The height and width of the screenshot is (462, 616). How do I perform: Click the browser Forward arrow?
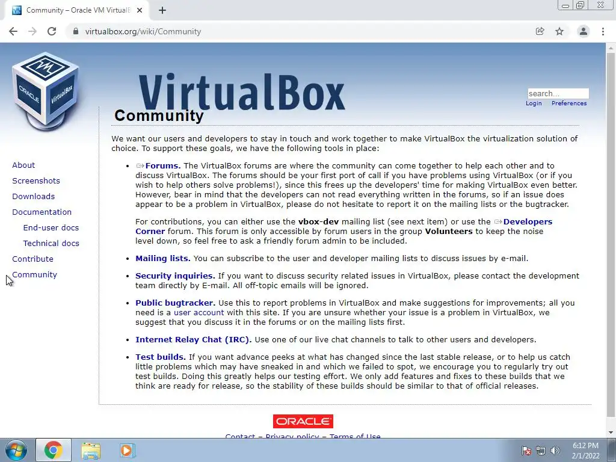pyautogui.click(x=32, y=31)
